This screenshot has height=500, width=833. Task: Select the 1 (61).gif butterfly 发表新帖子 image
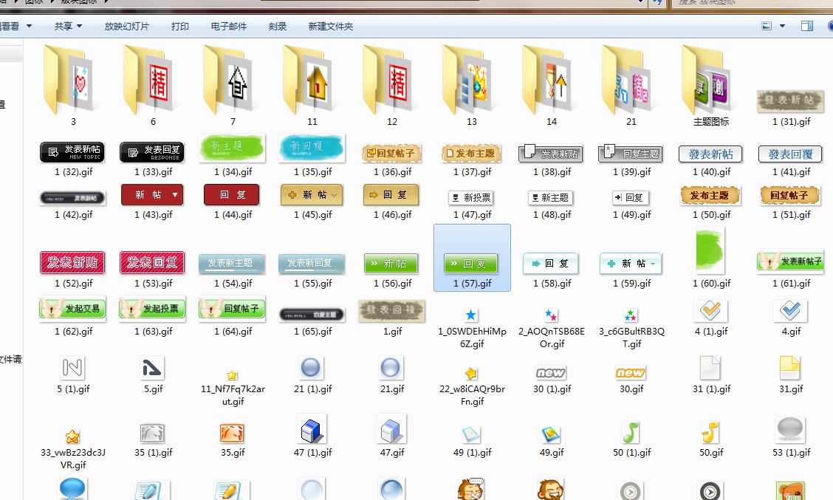(x=790, y=261)
